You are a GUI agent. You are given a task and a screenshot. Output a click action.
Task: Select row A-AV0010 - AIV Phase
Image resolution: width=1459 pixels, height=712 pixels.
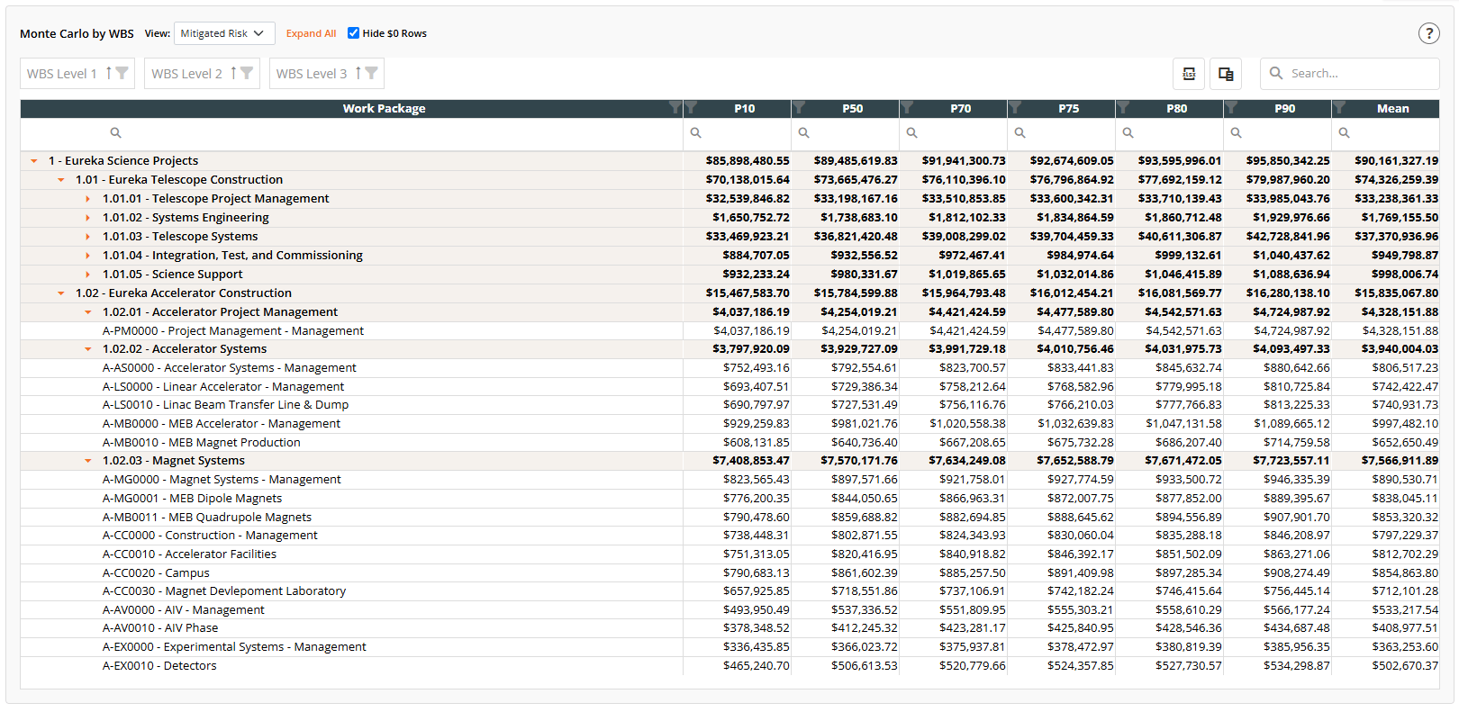pyautogui.click(x=729, y=628)
